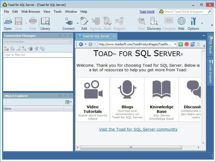This screenshot has height=162, width=216.
Task: Open the Library book icon
Action: tap(45, 21)
